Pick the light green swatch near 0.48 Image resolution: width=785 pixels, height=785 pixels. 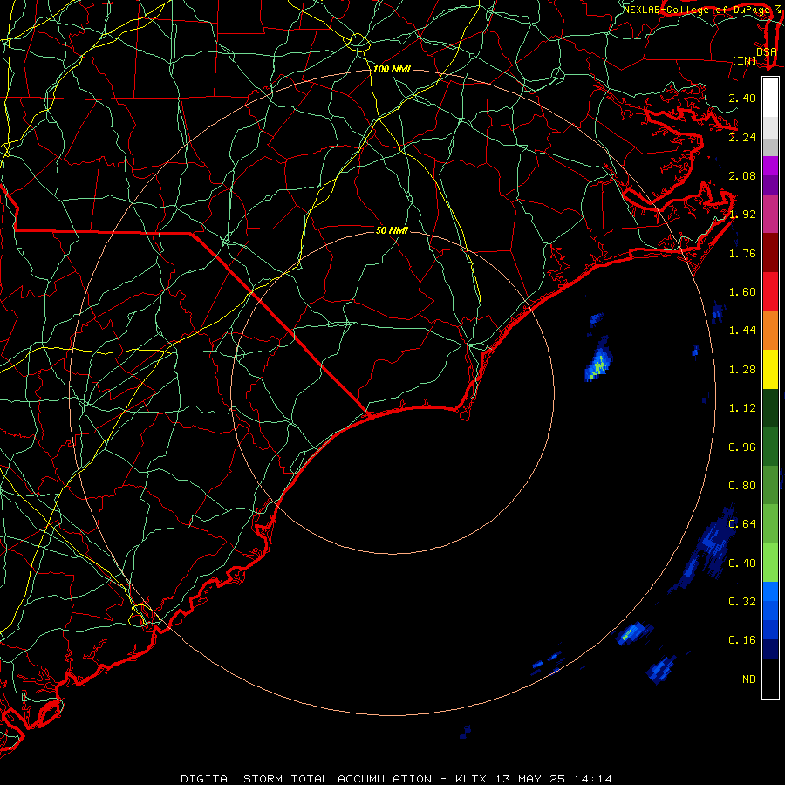(770, 563)
